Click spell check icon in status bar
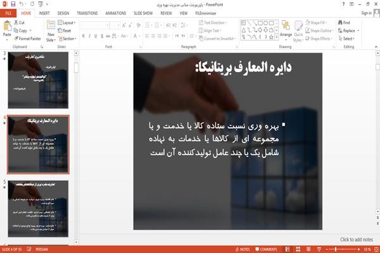Image resolution: width=380 pixels, height=253 pixels. (x=29, y=249)
